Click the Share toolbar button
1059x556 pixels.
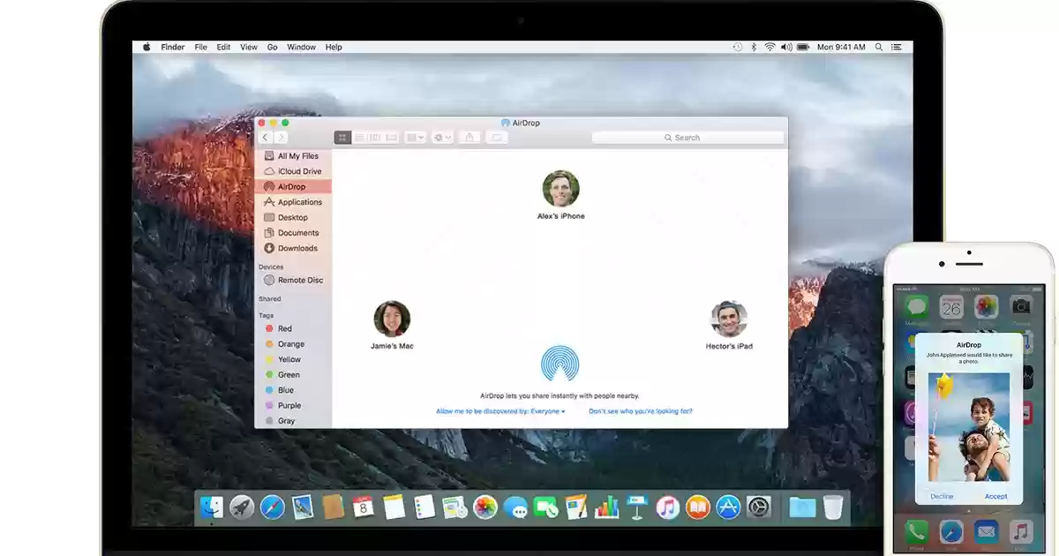coord(469,138)
